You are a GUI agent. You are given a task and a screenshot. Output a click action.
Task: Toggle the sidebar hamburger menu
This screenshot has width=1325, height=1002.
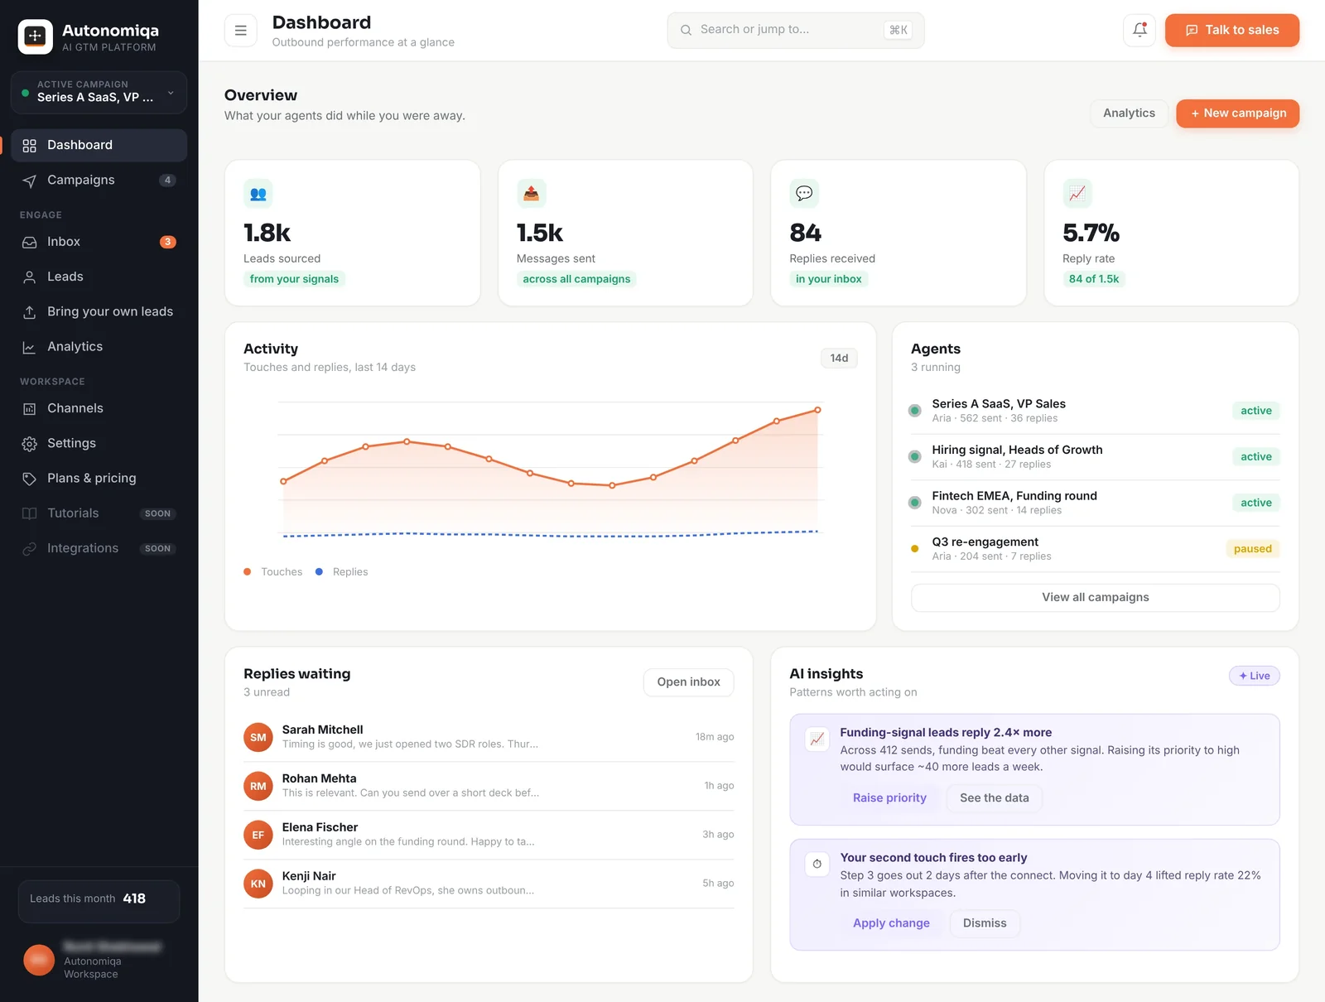coord(241,31)
